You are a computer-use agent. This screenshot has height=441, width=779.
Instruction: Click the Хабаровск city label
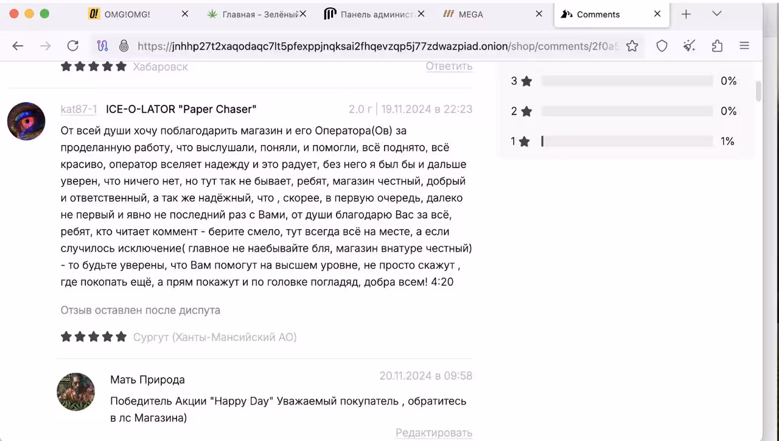[x=161, y=66]
